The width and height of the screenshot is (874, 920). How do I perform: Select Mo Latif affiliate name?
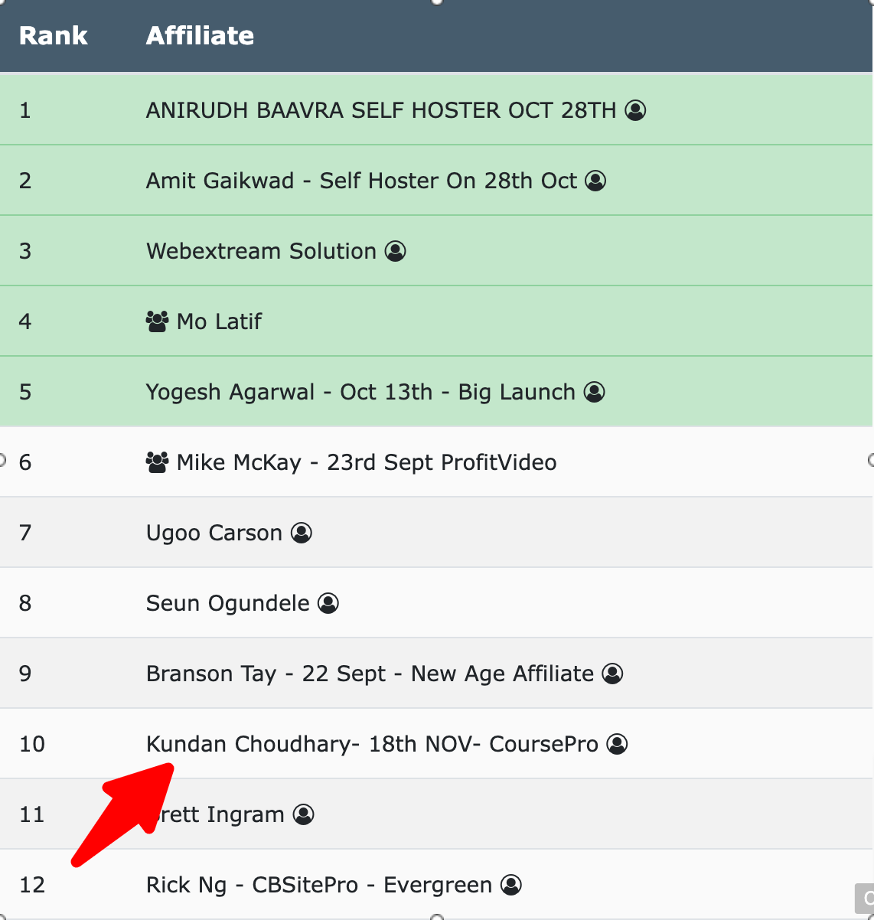tap(220, 321)
